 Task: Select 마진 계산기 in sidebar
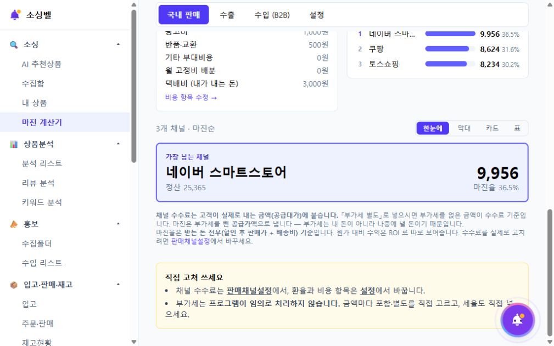coord(65,122)
